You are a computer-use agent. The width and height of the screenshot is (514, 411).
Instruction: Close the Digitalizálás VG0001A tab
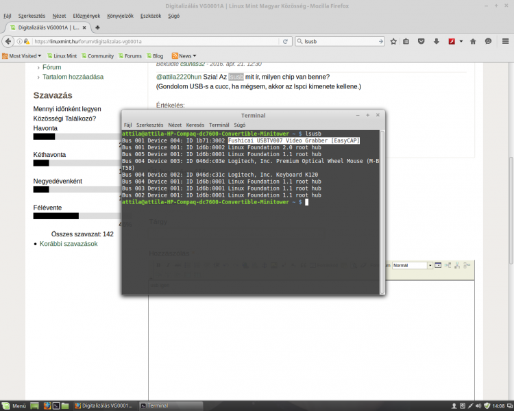pos(84,27)
